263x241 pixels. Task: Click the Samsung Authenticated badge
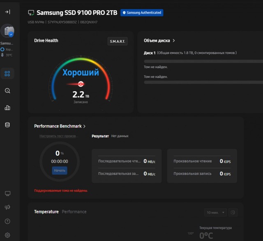142,13
